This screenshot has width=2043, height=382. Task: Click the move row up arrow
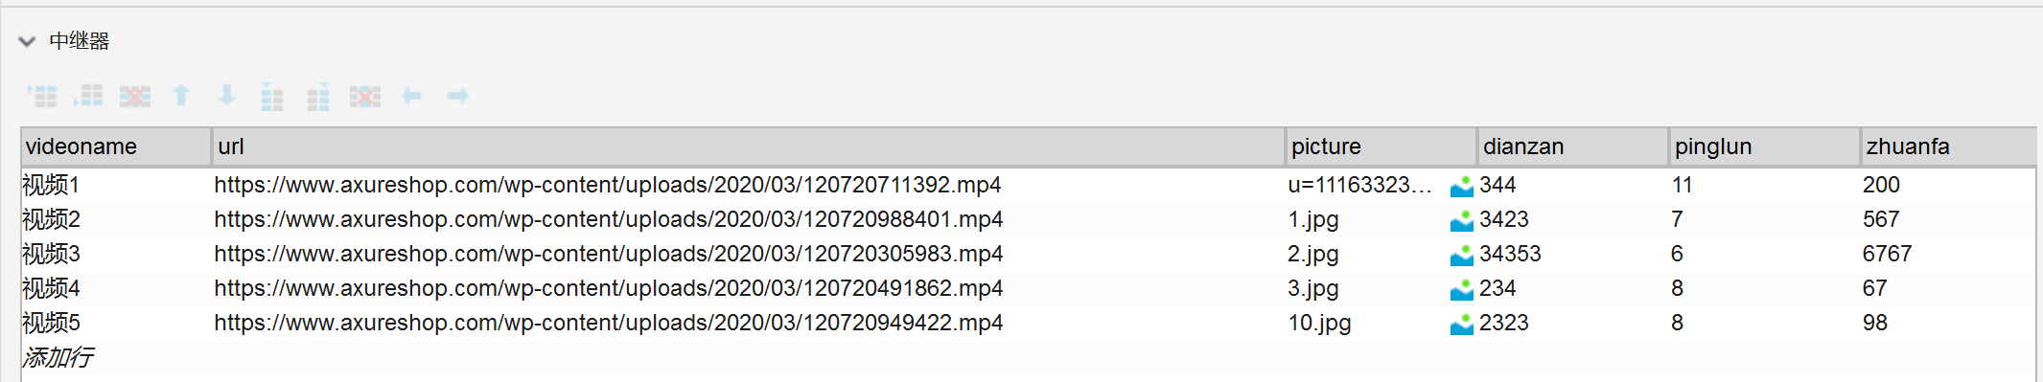(181, 96)
